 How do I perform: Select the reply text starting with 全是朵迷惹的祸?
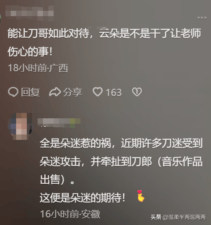(121, 161)
